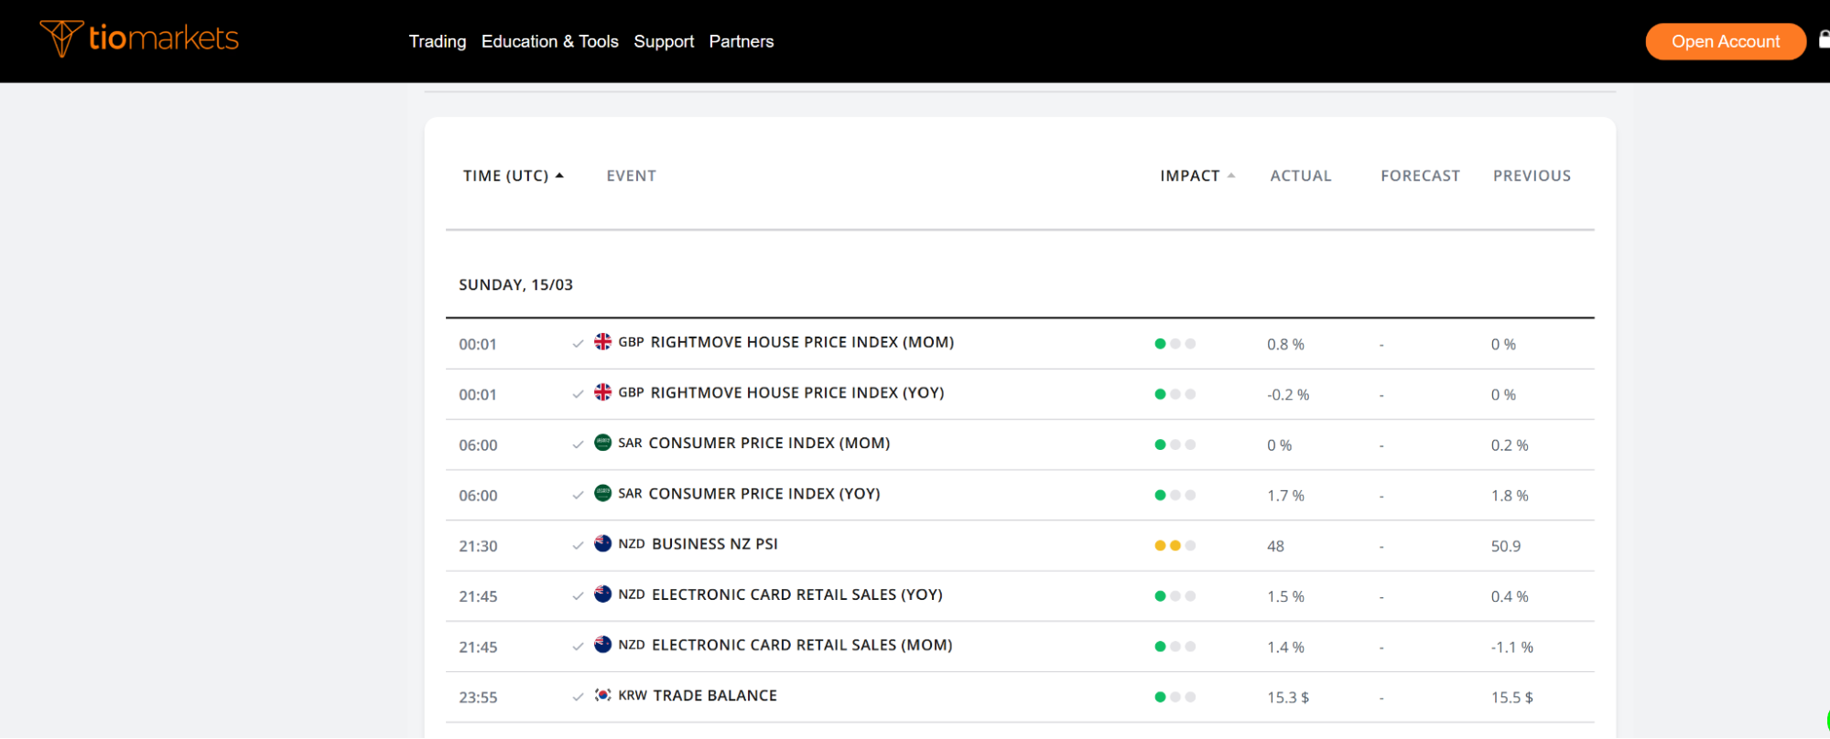Click Saudi flag next to CPI (MoM)

click(602, 443)
